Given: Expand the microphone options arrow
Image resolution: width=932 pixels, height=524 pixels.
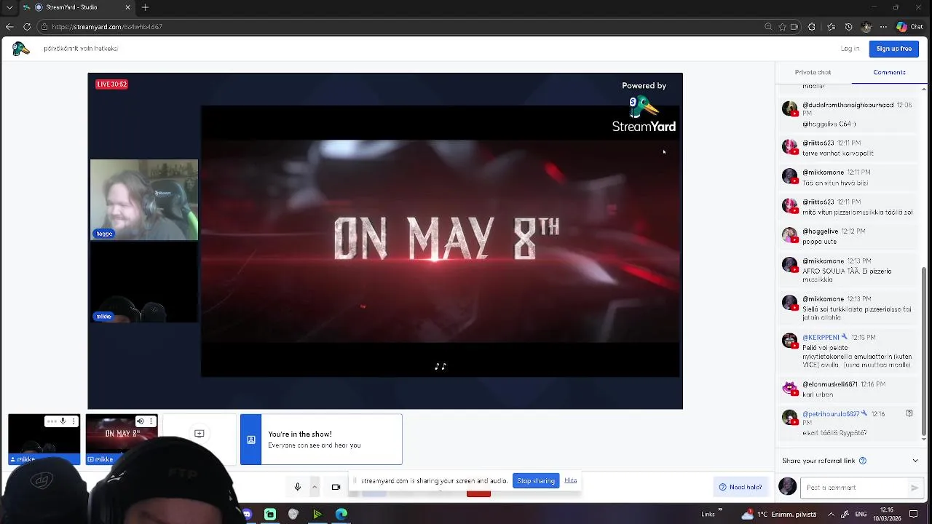Looking at the screenshot, I should coord(315,487).
